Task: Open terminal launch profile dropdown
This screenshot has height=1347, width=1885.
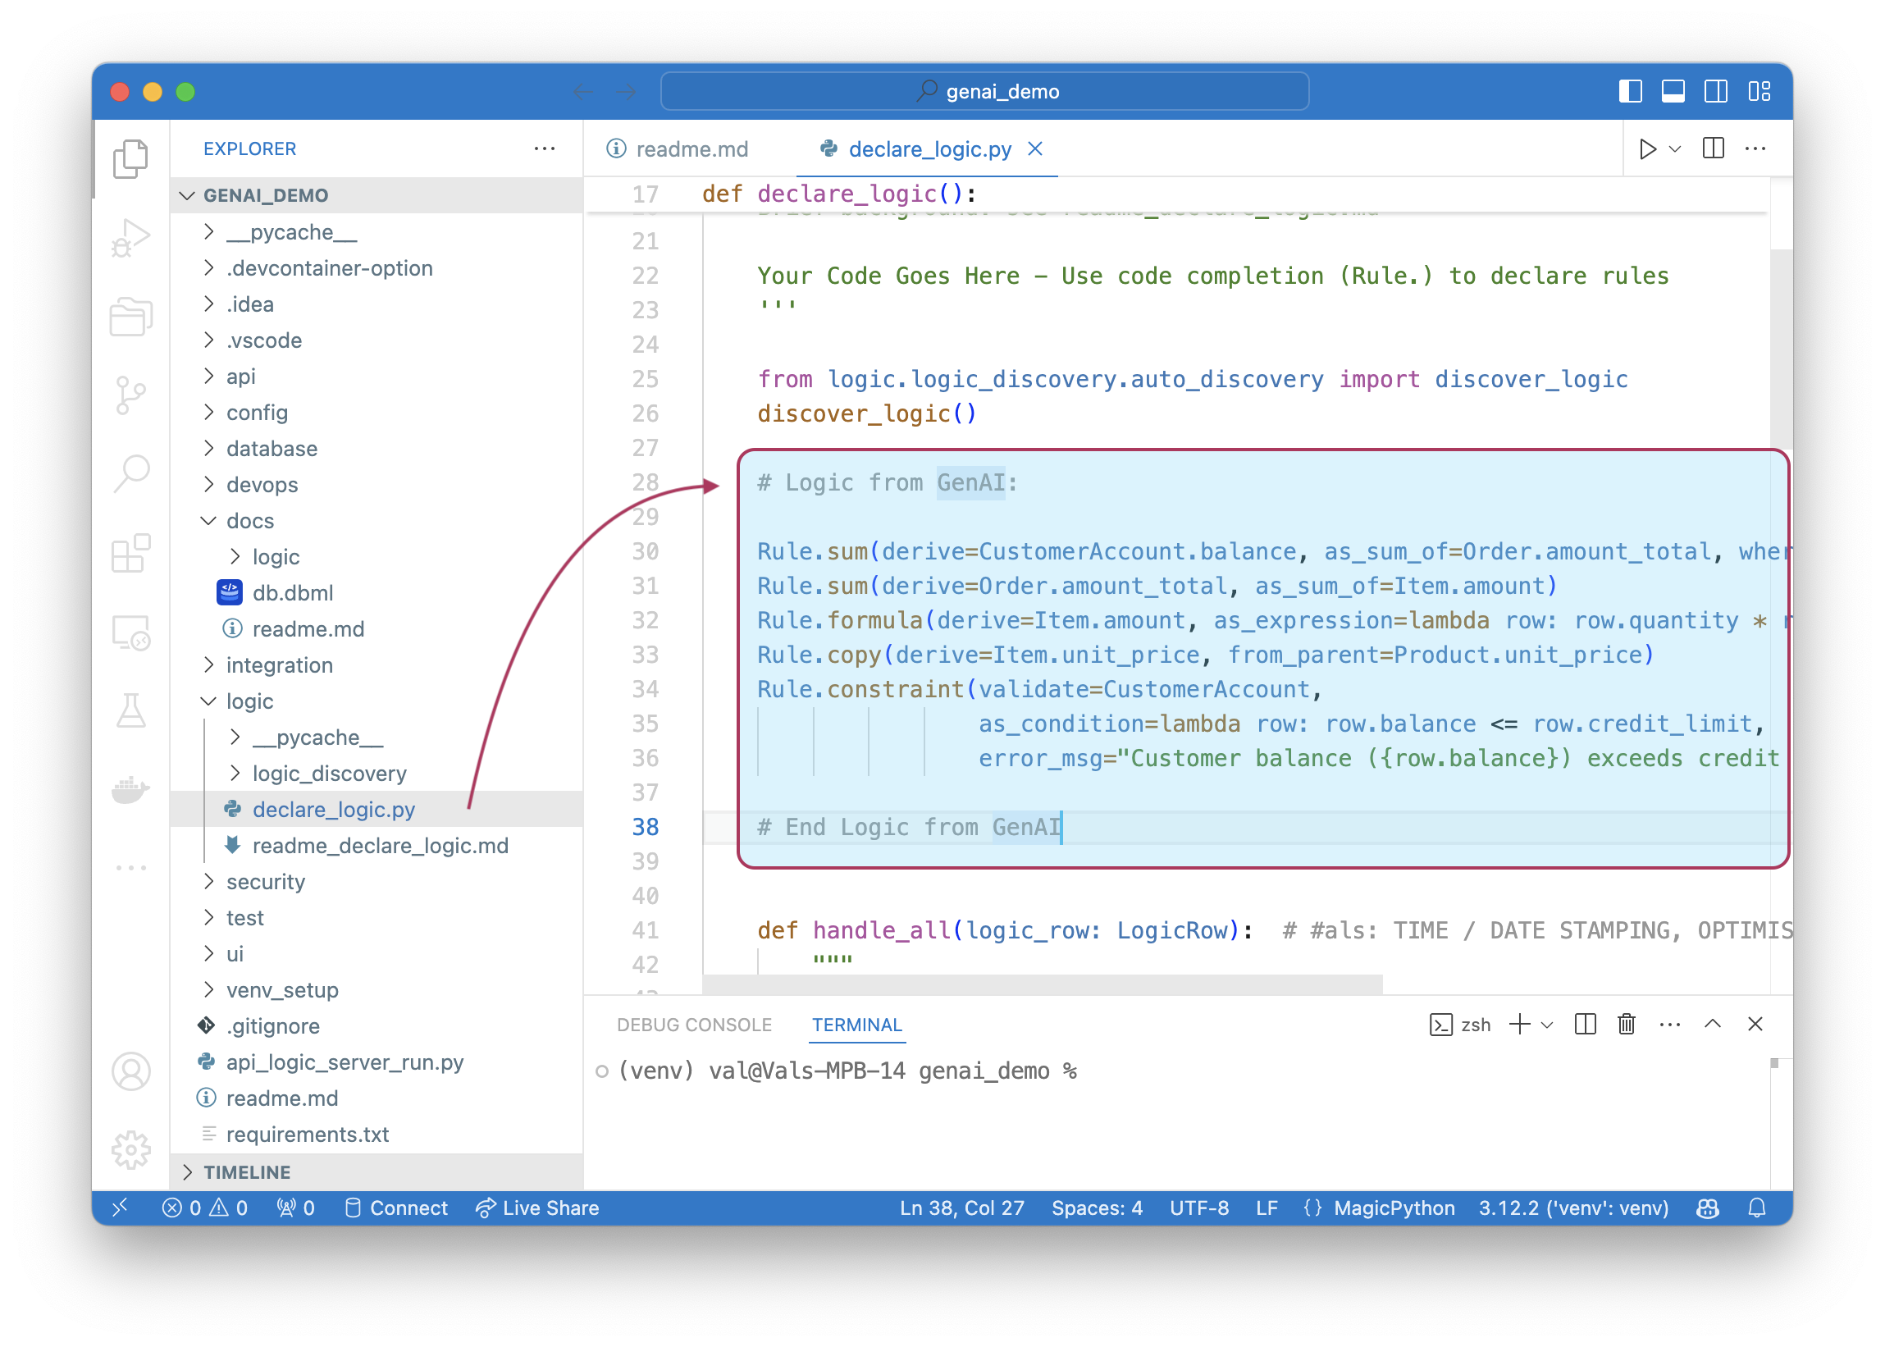Action: 1547,1025
